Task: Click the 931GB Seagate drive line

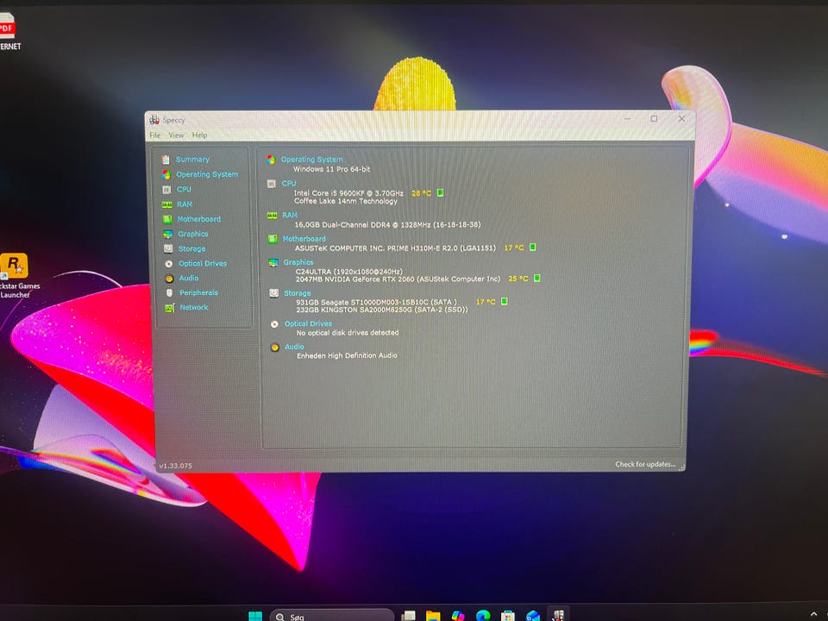Action: (x=377, y=302)
